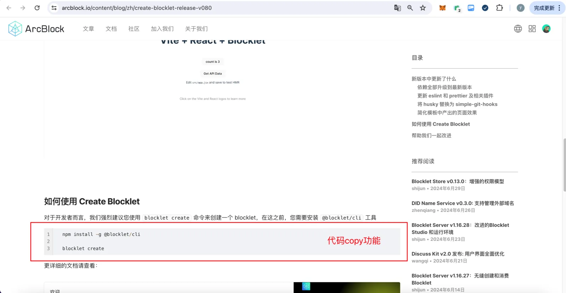The width and height of the screenshot is (566, 293).
Task: Open browser extensions puzzle menu
Action: 499,8
